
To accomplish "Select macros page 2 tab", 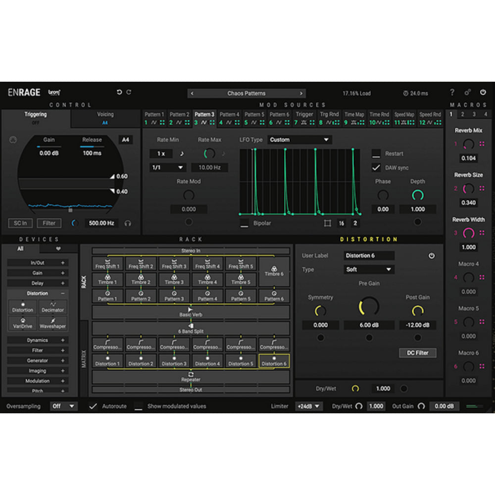I will (462, 114).
